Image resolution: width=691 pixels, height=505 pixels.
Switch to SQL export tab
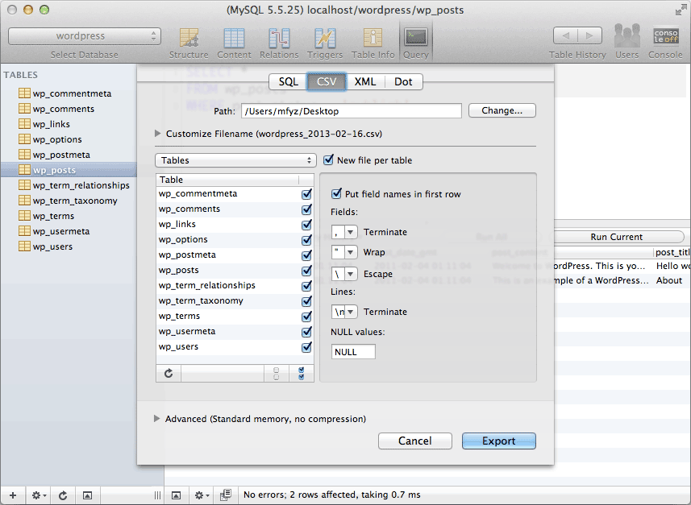288,81
